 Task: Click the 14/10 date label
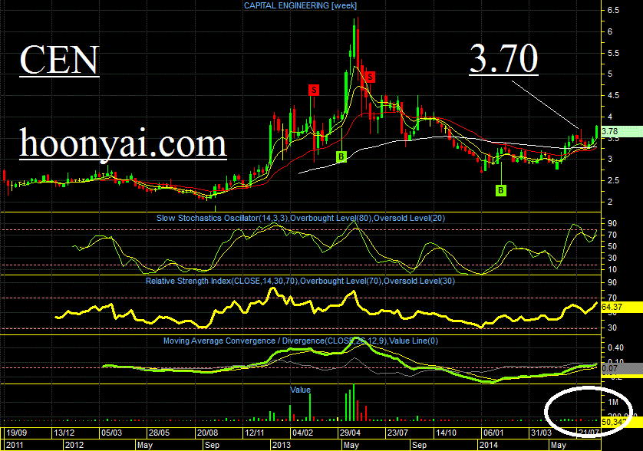point(446,433)
